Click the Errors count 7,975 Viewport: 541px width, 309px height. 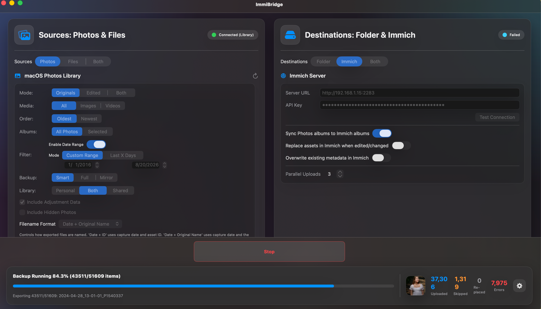pyautogui.click(x=499, y=283)
